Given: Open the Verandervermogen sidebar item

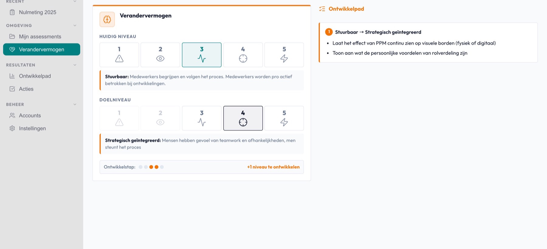Looking at the screenshot, I should coord(42,49).
